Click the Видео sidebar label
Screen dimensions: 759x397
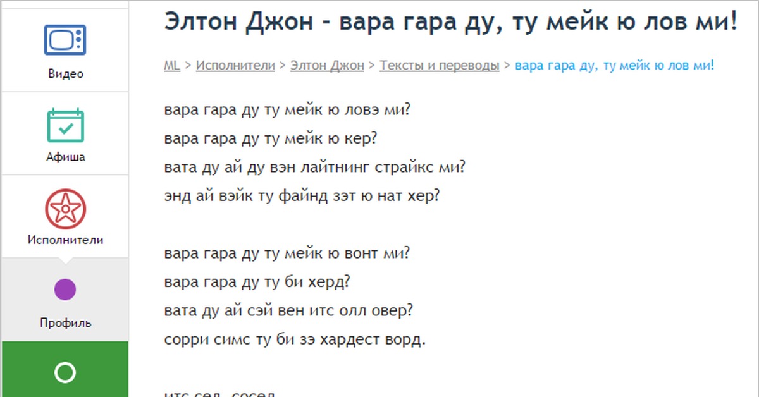[x=65, y=74]
